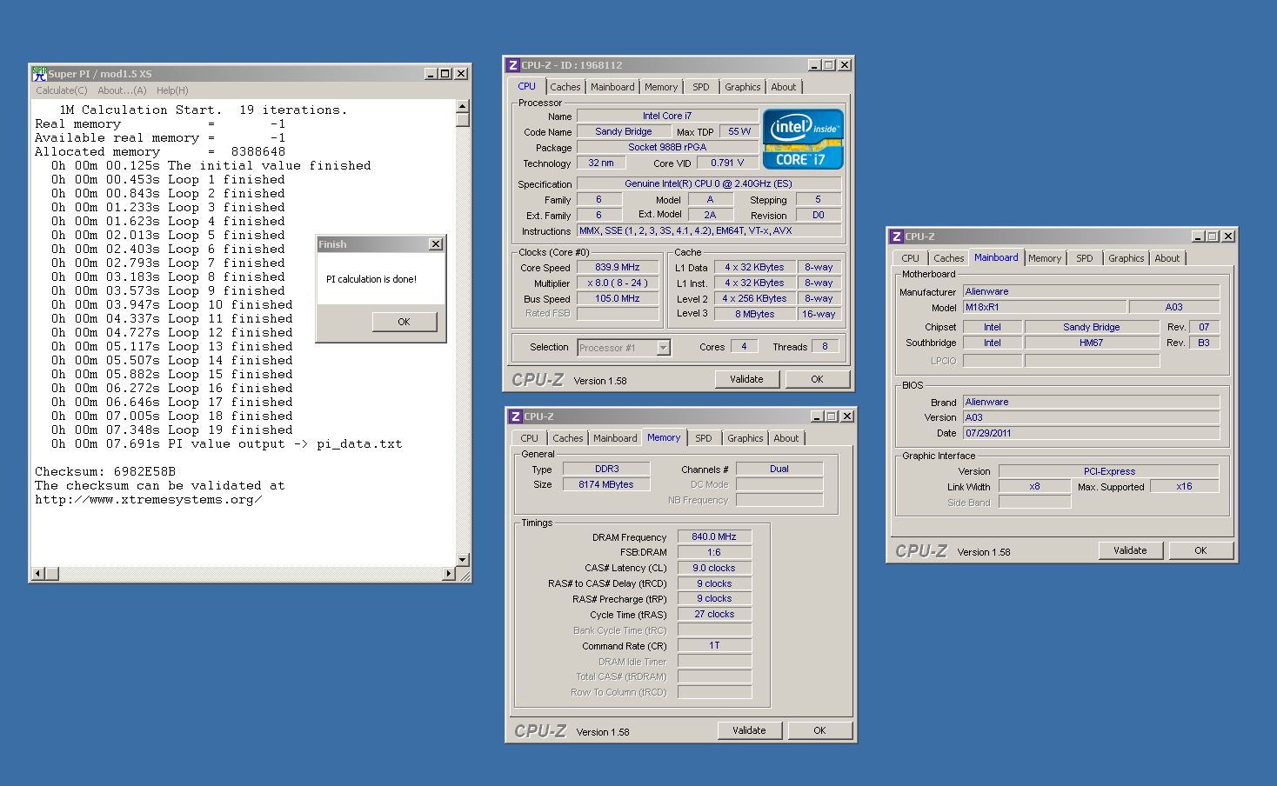Image resolution: width=1277 pixels, height=786 pixels.
Task: Click the Channels # Dual field
Action: (779, 469)
